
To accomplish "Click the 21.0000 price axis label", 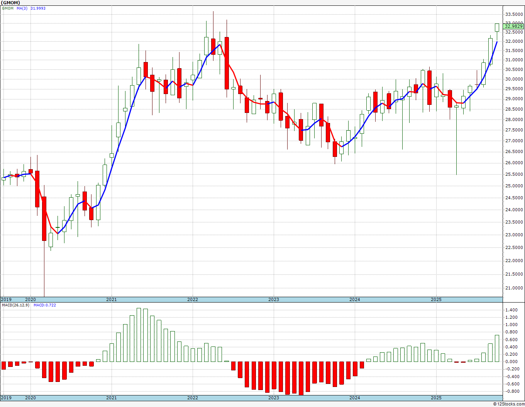I will 514,288.
